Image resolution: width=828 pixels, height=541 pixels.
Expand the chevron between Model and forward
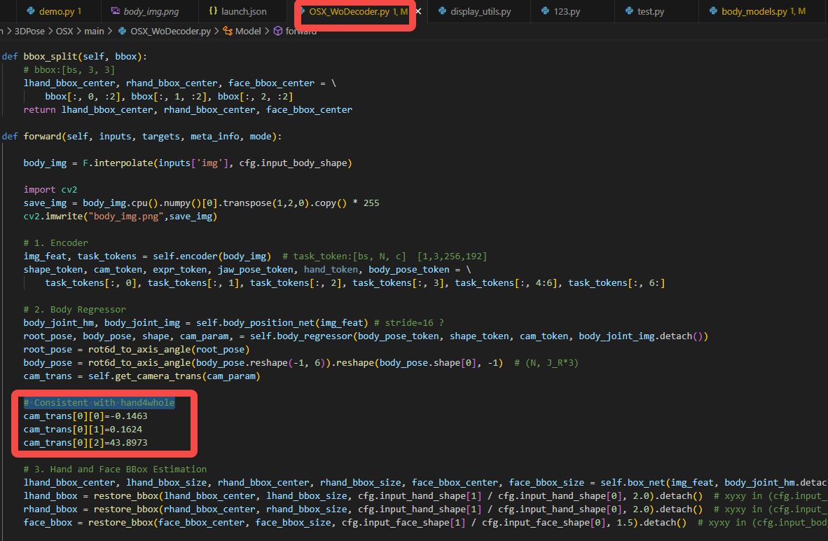click(x=267, y=31)
